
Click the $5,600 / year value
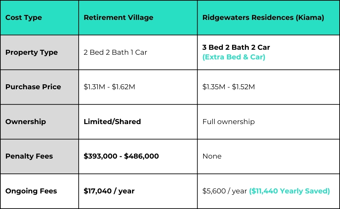225,191
